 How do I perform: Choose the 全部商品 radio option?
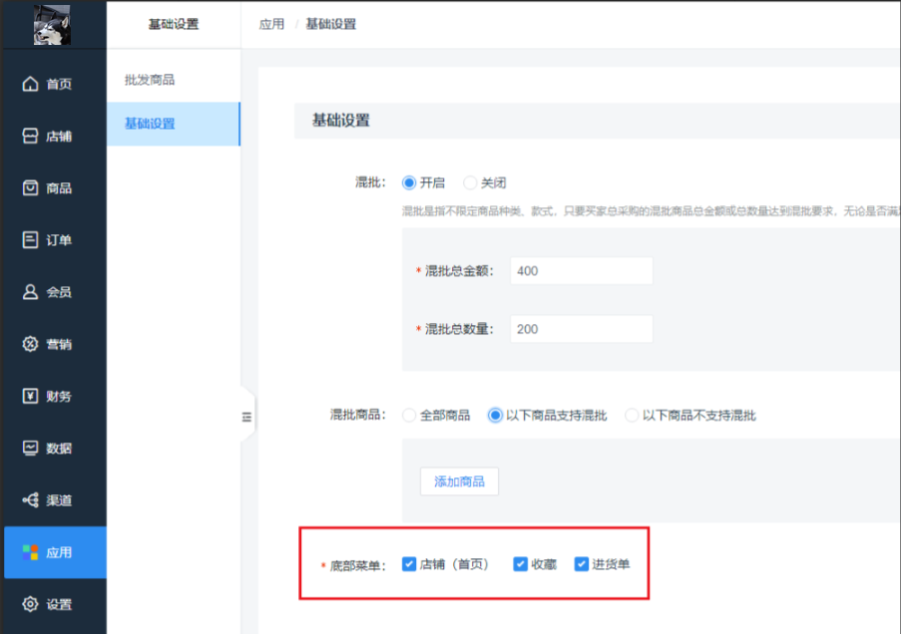coord(409,415)
